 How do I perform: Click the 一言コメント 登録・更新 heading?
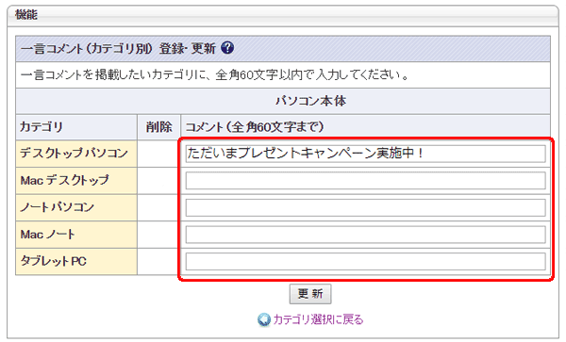[118, 48]
